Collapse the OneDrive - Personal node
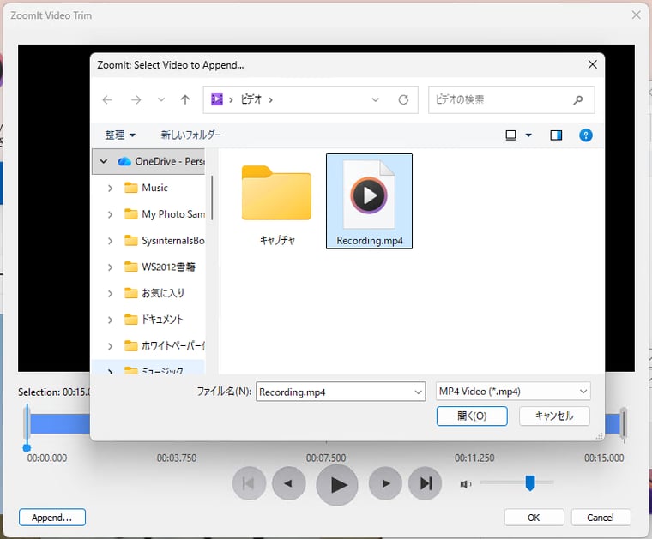The height and width of the screenshot is (539, 652). click(x=104, y=161)
